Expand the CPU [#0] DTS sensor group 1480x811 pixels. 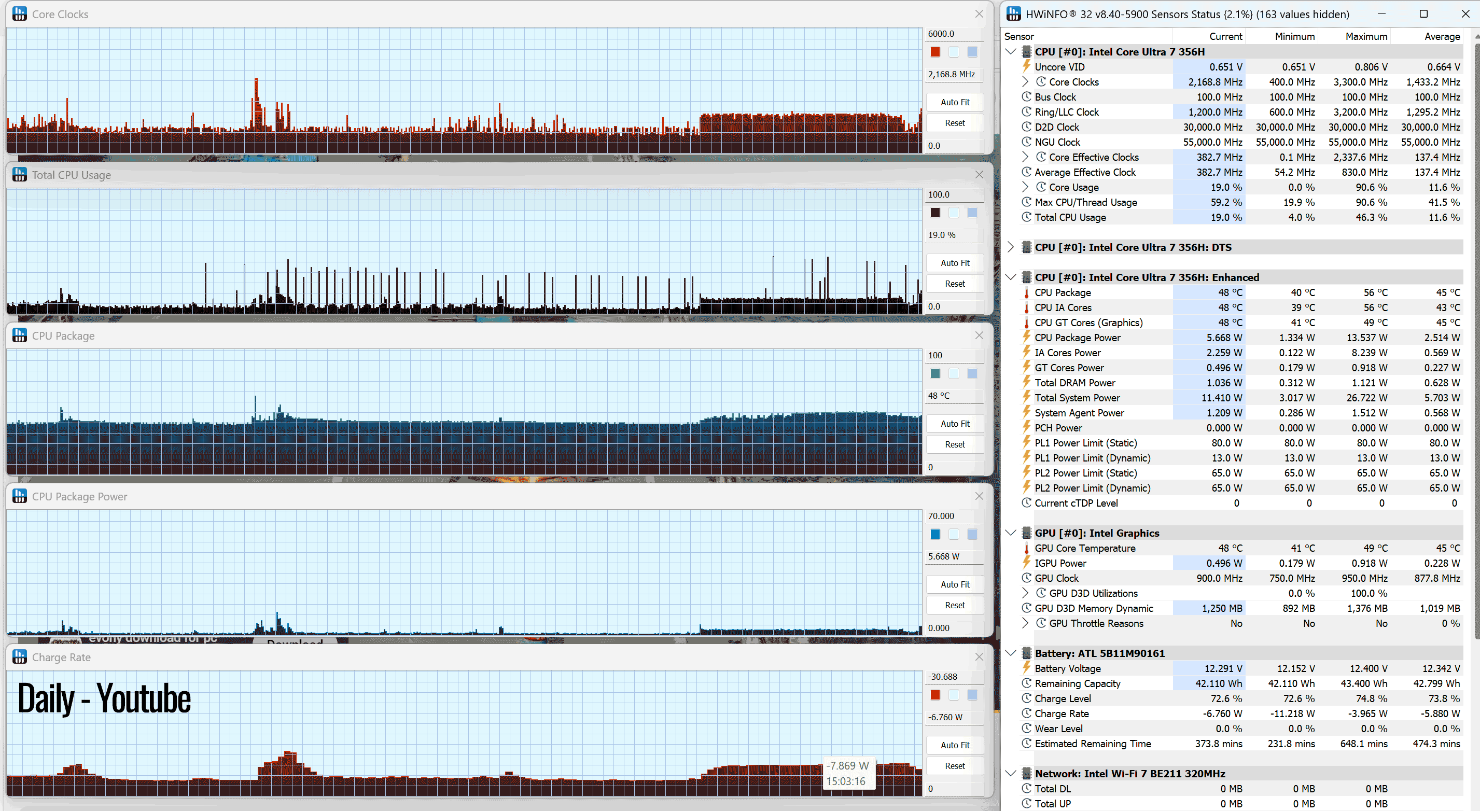pos(1011,247)
